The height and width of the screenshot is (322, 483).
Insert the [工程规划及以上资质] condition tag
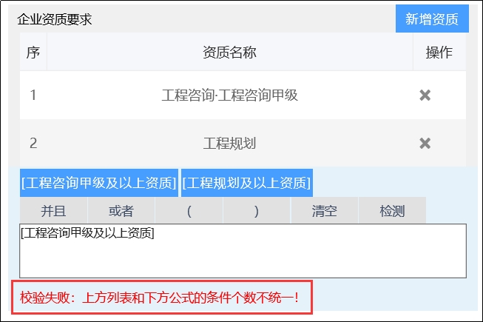(x=247, y=182)
